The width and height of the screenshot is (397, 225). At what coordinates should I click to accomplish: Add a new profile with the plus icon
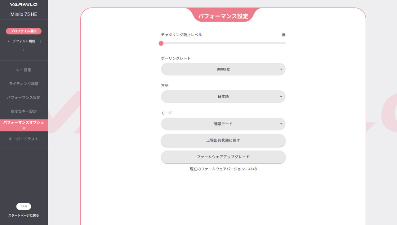pos(24,50)
